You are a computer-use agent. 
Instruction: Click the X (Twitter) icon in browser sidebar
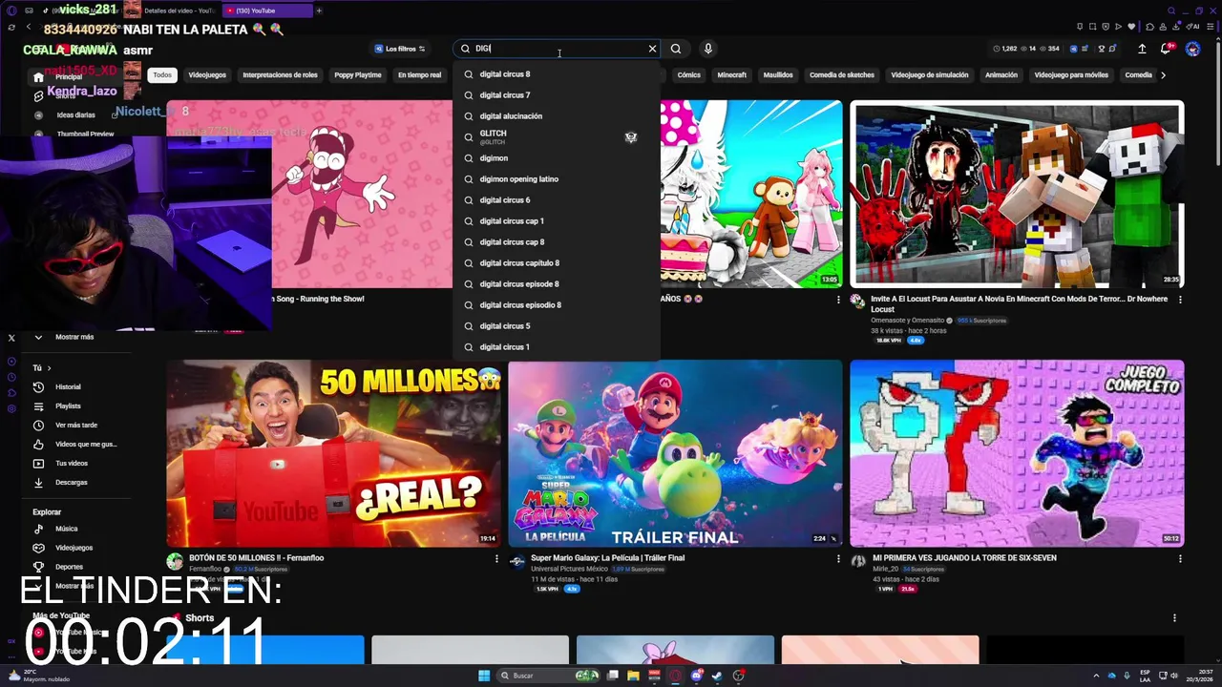pos(11,338)
